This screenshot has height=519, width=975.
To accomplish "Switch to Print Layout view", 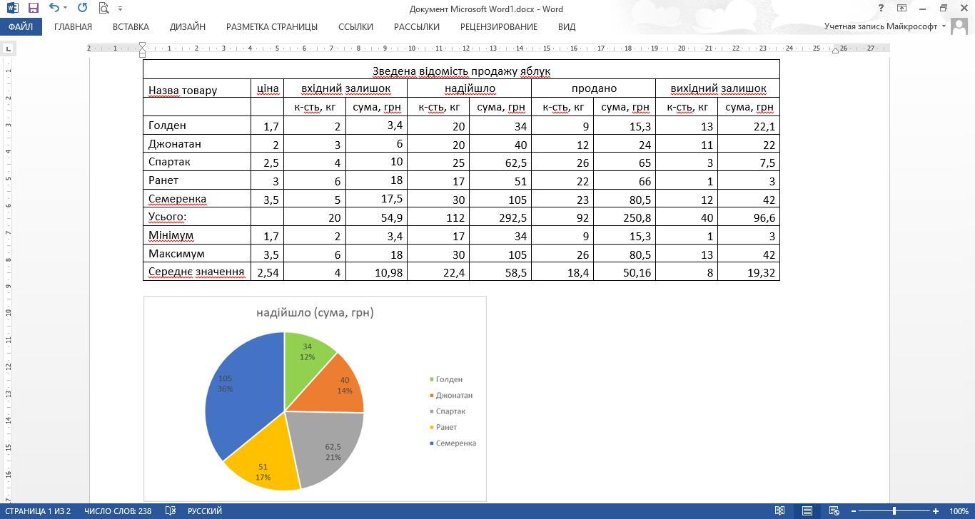I will (807, 511).
